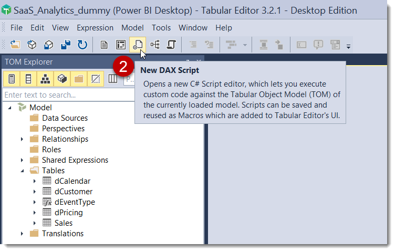Click the Open model from database cube icon
Image resolution: width=395 pixels, height=252 pixels.
(x=32, y=45)
